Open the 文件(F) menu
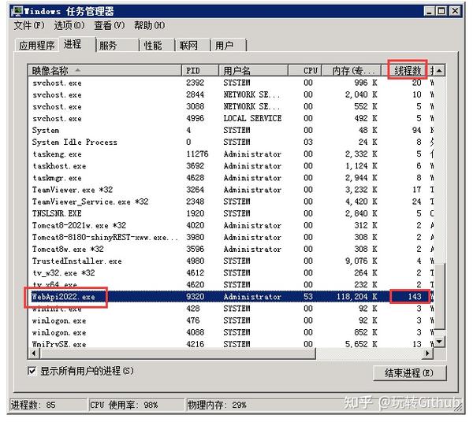473x422 pixels. 29,26
